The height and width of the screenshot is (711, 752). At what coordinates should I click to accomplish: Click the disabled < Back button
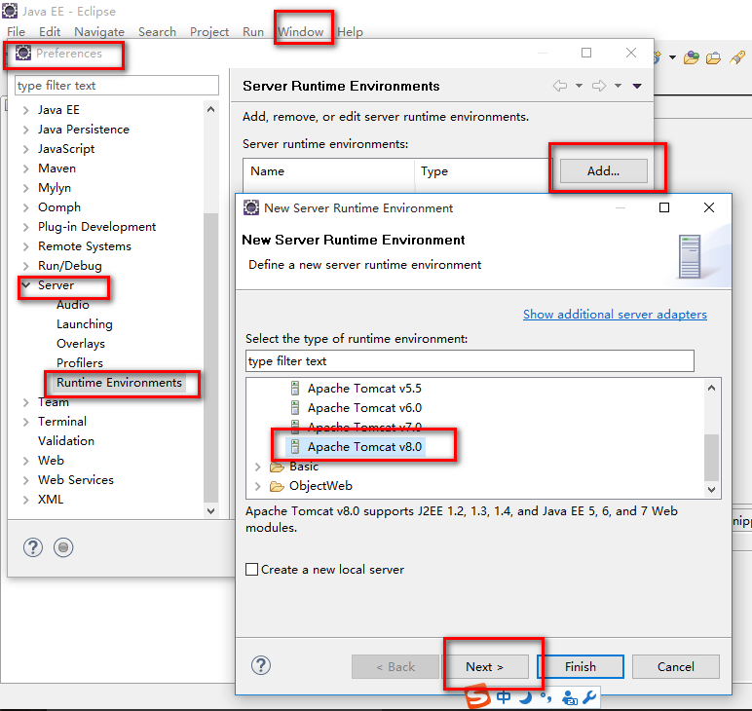(395, 666)
